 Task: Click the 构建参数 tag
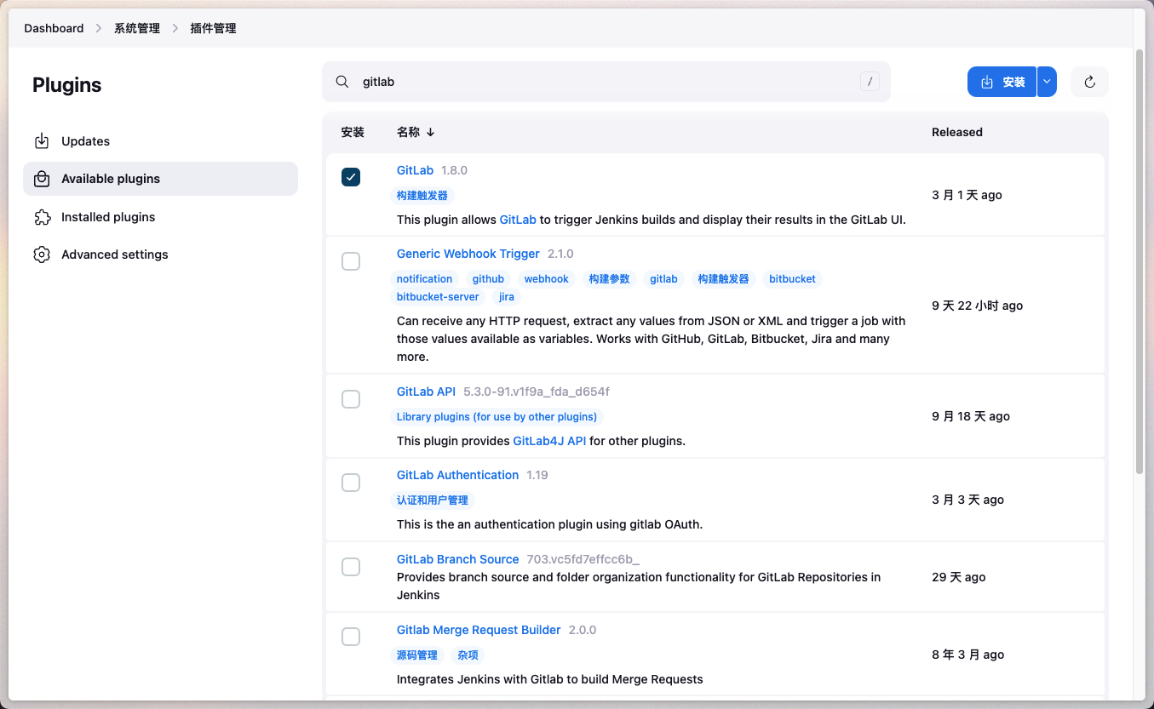click(x=610, y=278)
